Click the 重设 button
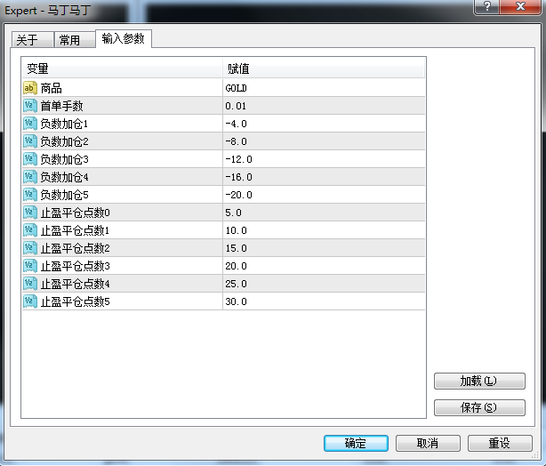This screenshot has height=466, width=546. coord(500,443)
